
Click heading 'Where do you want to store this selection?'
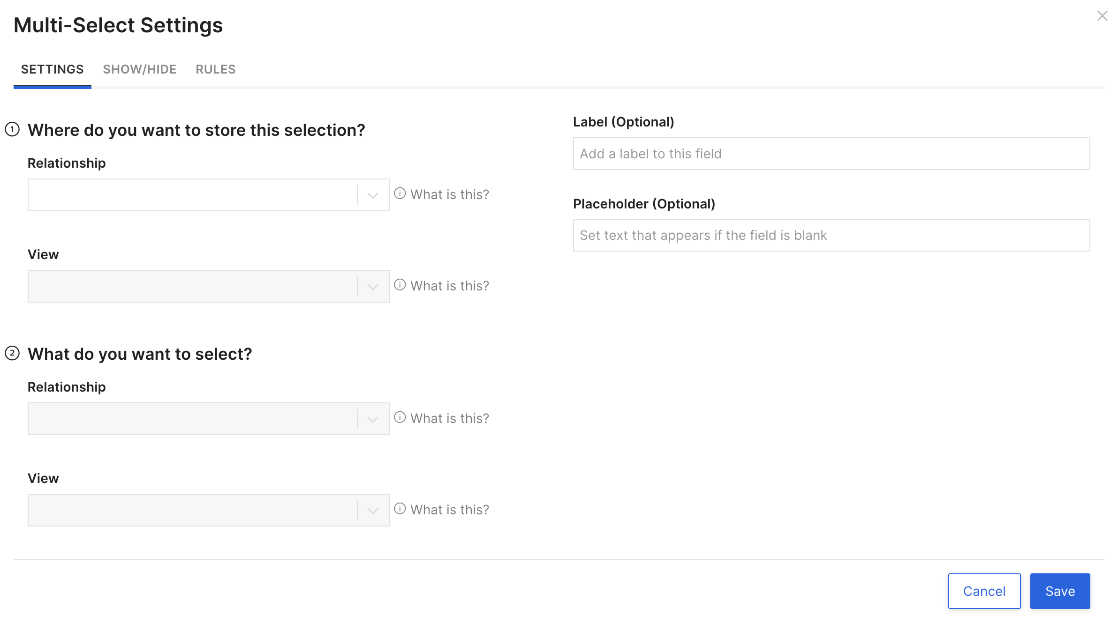click(x=196, y=130)
